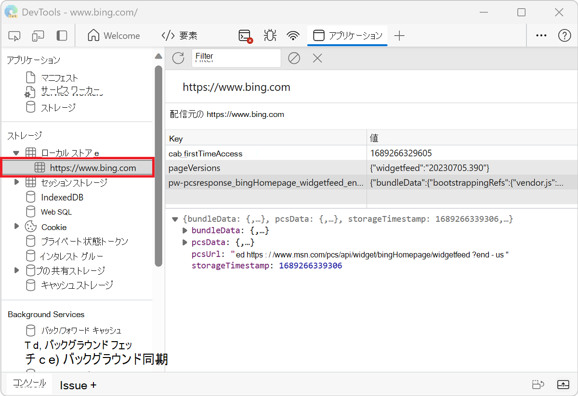Click the sidebar vertical scrollbar thumb
This screenshot has height=396, width=578.
158,166
